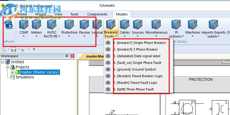Choose [breaker1] Single Phase Breaker menu entry
Viewport: 230px width, 115px height.
[x=138, y=43]
